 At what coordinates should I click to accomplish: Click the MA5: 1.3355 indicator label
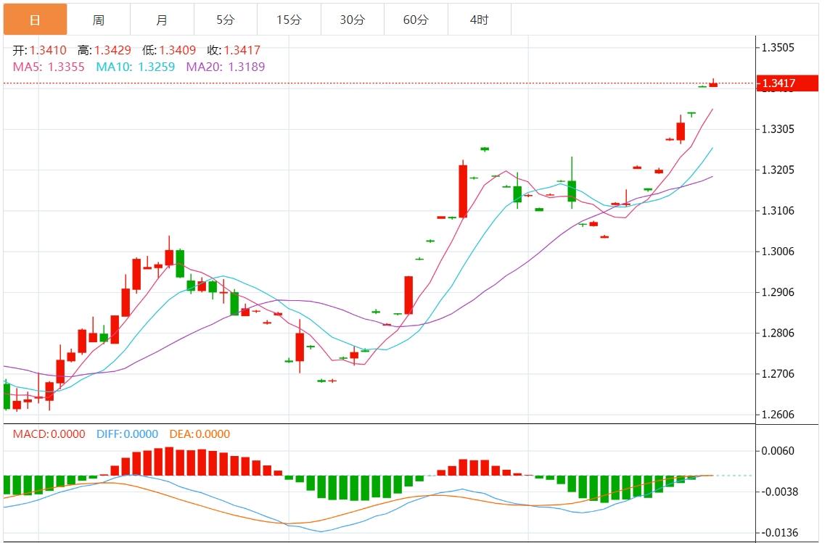49,67
